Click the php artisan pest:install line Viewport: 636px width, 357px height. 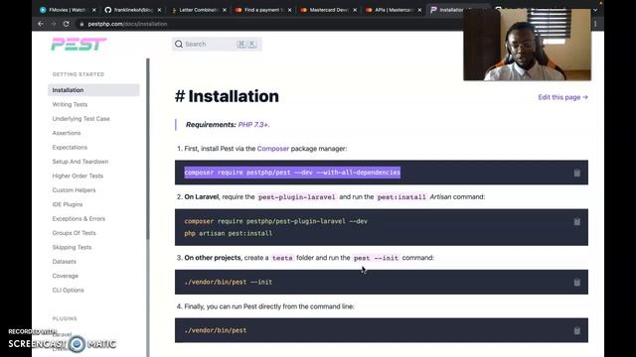pos(229,234)
